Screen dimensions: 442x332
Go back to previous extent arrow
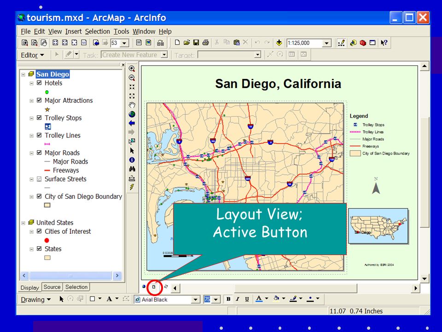tap(132, 123)
